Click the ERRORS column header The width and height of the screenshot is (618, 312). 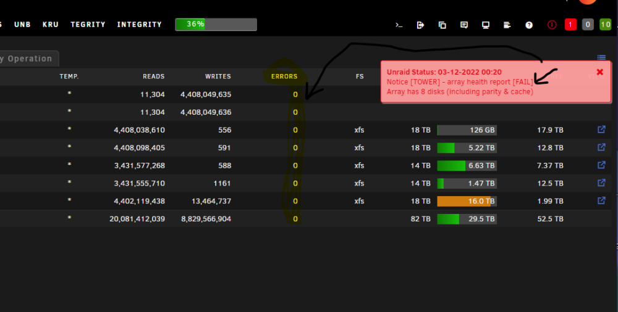click(284, 76)
